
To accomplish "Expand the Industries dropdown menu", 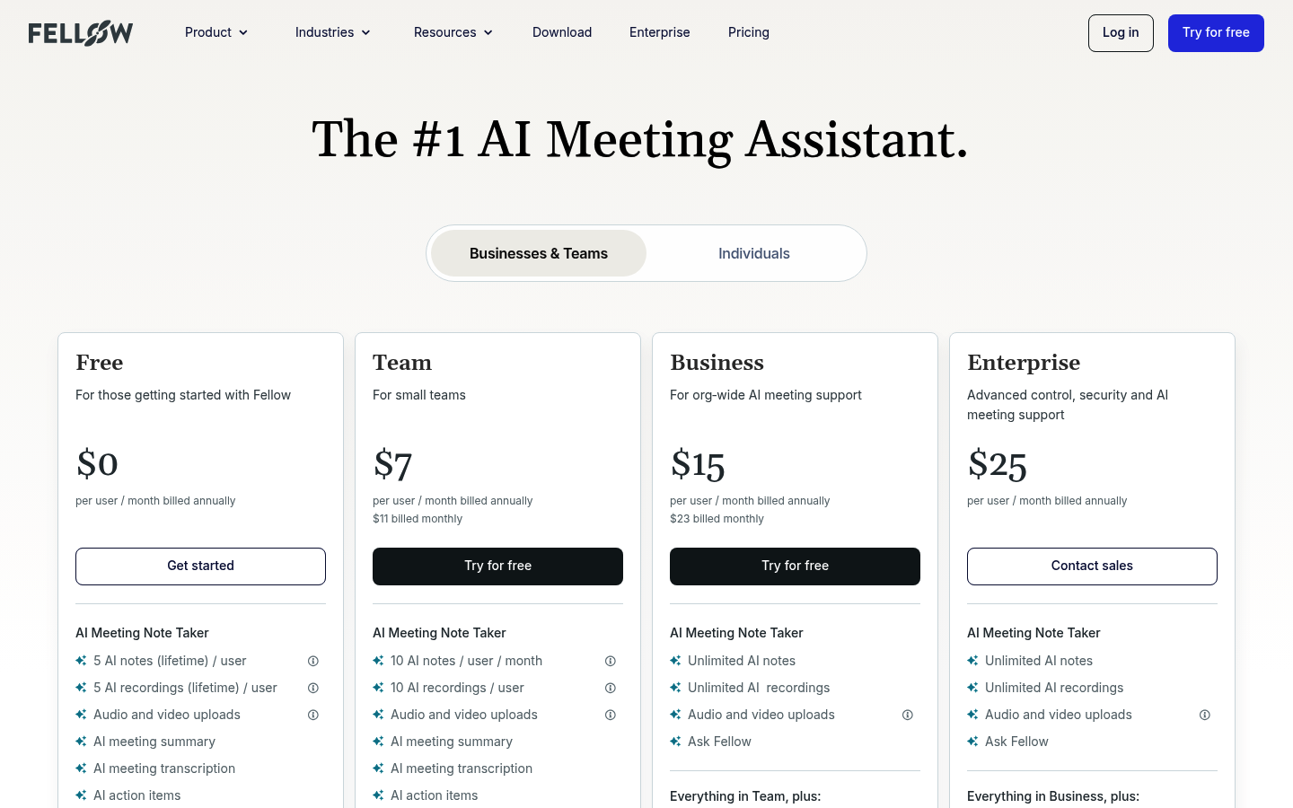I will 333,32.
